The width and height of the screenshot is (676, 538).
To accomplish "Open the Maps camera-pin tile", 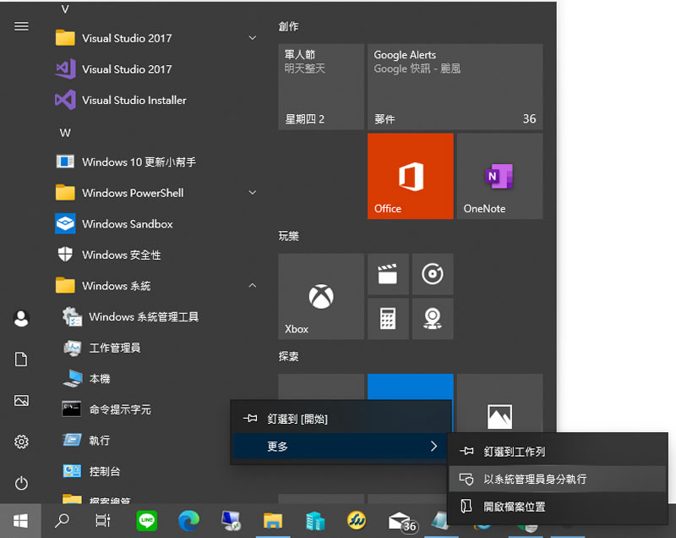I will 433,319.
